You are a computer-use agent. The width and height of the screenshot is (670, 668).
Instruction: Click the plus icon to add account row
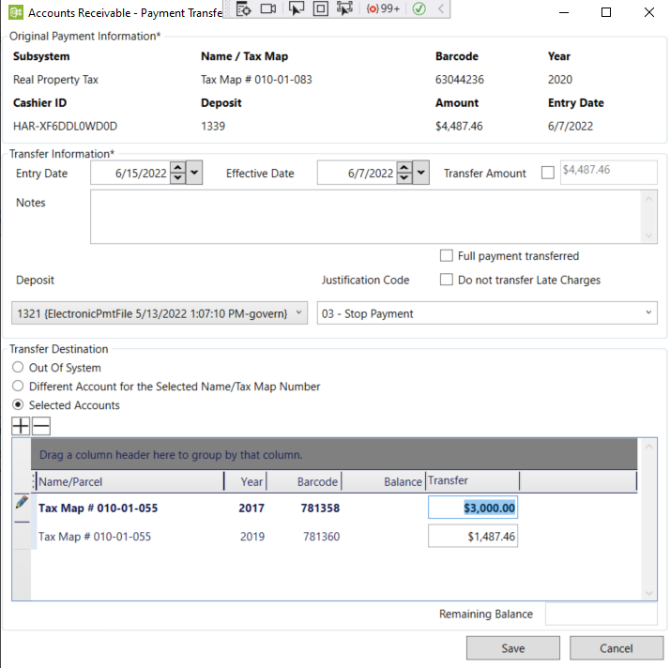coord(21,426)
